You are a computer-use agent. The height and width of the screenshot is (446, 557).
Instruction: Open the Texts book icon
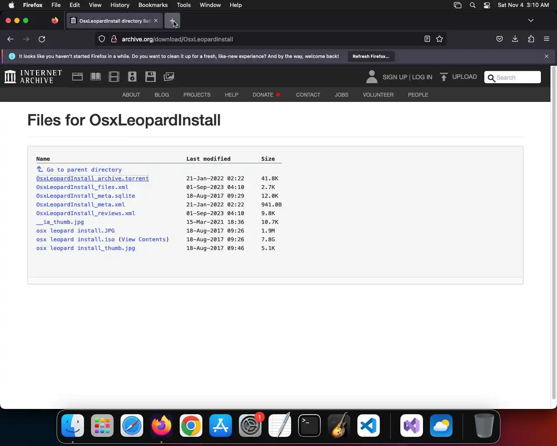(x=96, y=77)
